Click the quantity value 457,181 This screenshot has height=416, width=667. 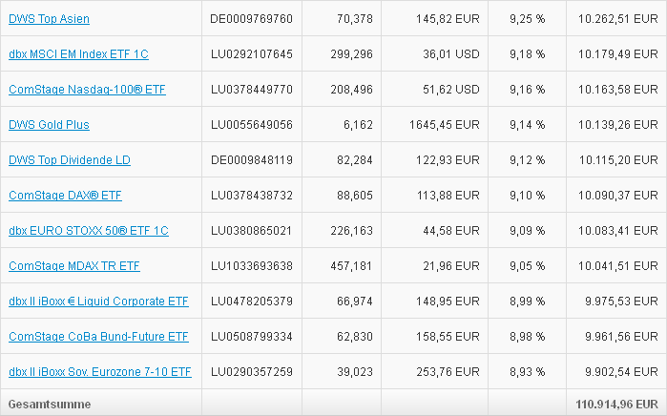(x=351, y=266)
